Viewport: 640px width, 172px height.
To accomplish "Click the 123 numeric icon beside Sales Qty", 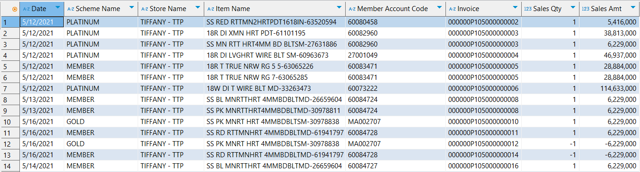I will pyautogui.click(x=528, y=9).
